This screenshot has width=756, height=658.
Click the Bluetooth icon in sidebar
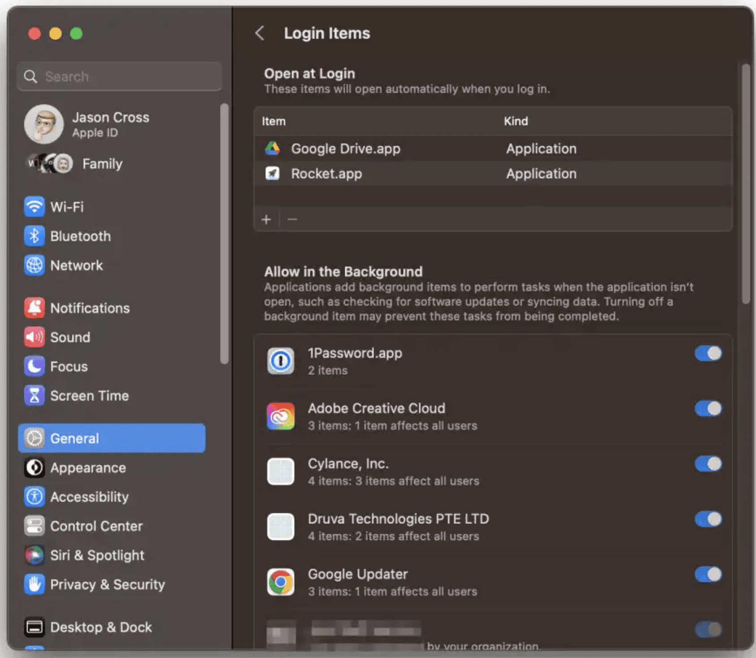click(x=34, y=236)
